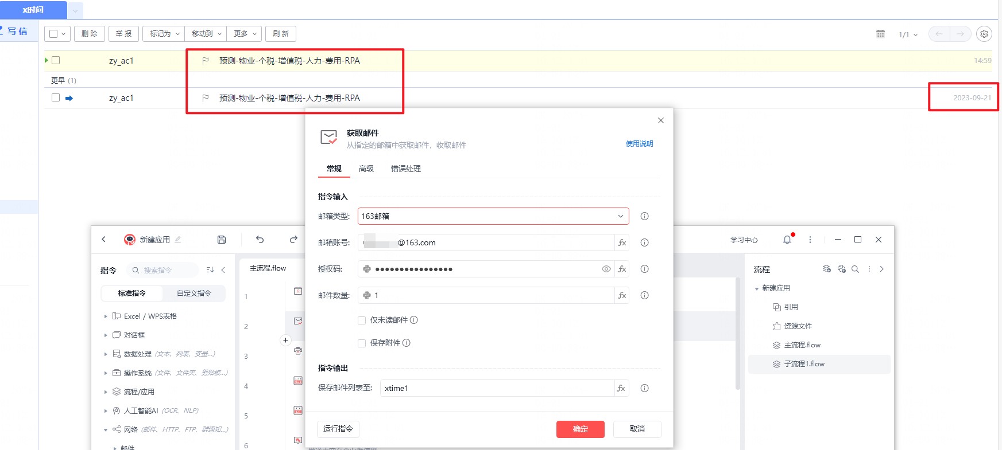This screenshot has height=450, width=1002.
Task: Redo the action in the flow editor
Action: click(x=293, y=240)
